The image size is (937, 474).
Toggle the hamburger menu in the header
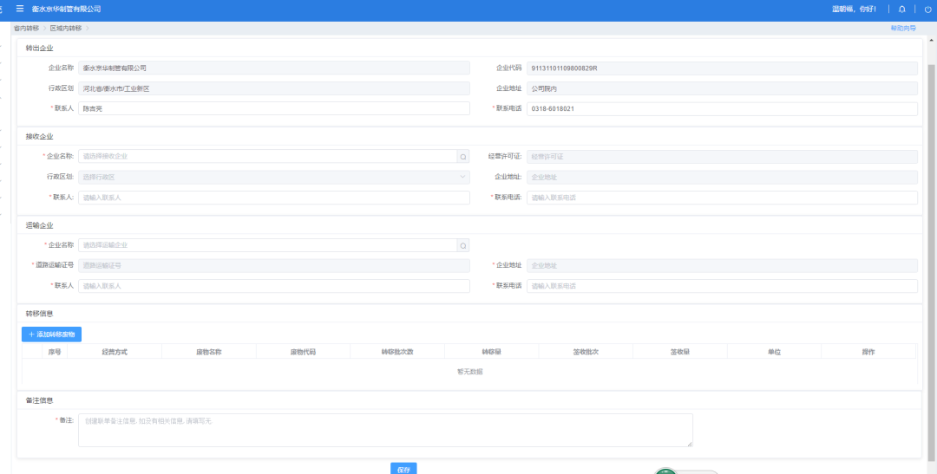(20, 9)
